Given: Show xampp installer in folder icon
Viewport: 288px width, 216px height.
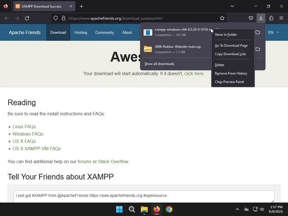Looking at the screenshot, I should click(x=258, y=32).
